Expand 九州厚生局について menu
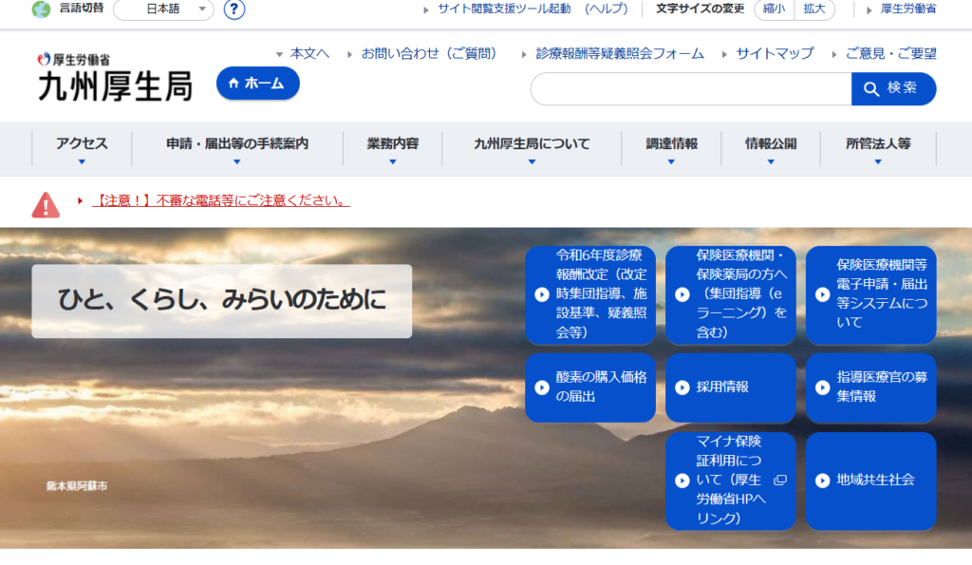 tap(532, 149)
